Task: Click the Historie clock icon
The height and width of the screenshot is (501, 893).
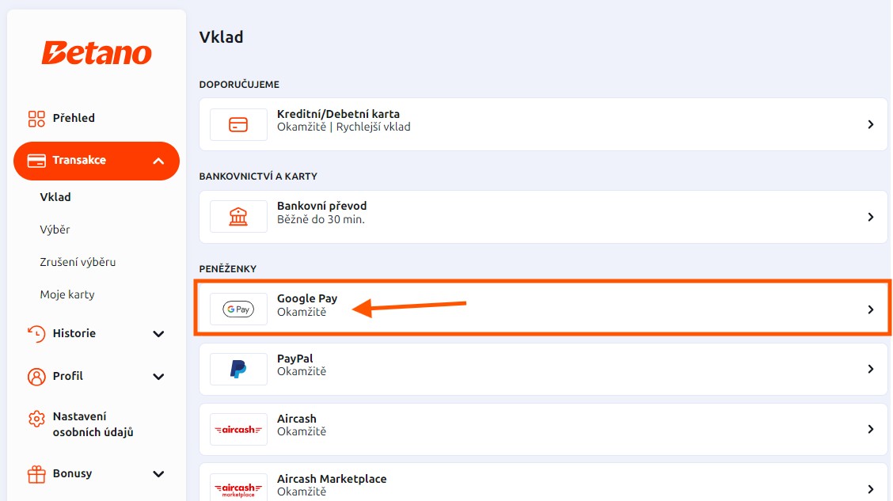Action: 36,334
